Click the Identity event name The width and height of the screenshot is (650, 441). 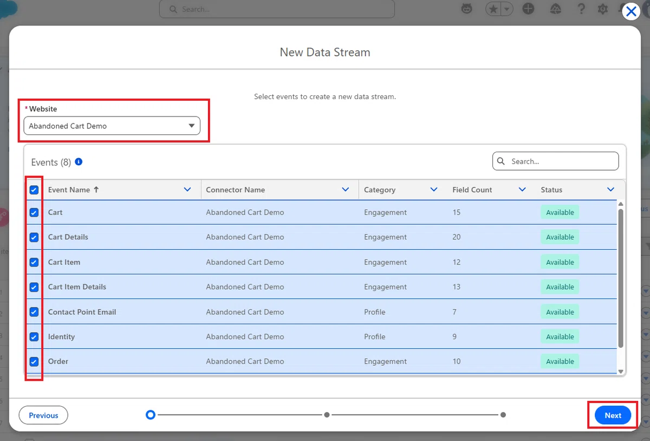(x=61, y=336)
